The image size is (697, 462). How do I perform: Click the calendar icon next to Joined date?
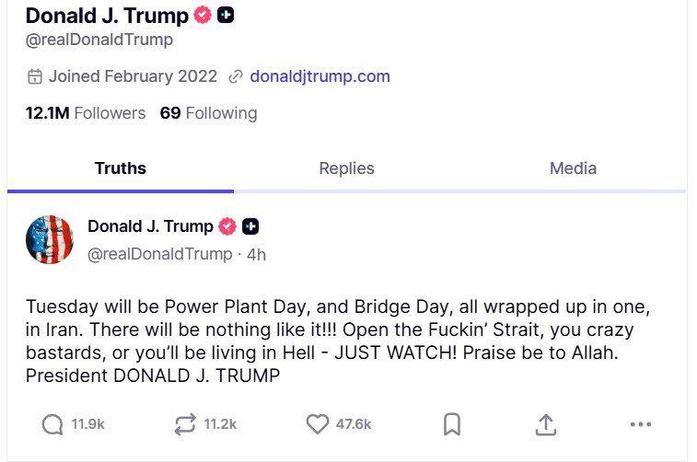[x=35, y=76]
